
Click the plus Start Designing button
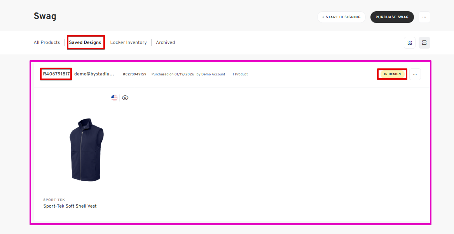[x=341, y=17]
